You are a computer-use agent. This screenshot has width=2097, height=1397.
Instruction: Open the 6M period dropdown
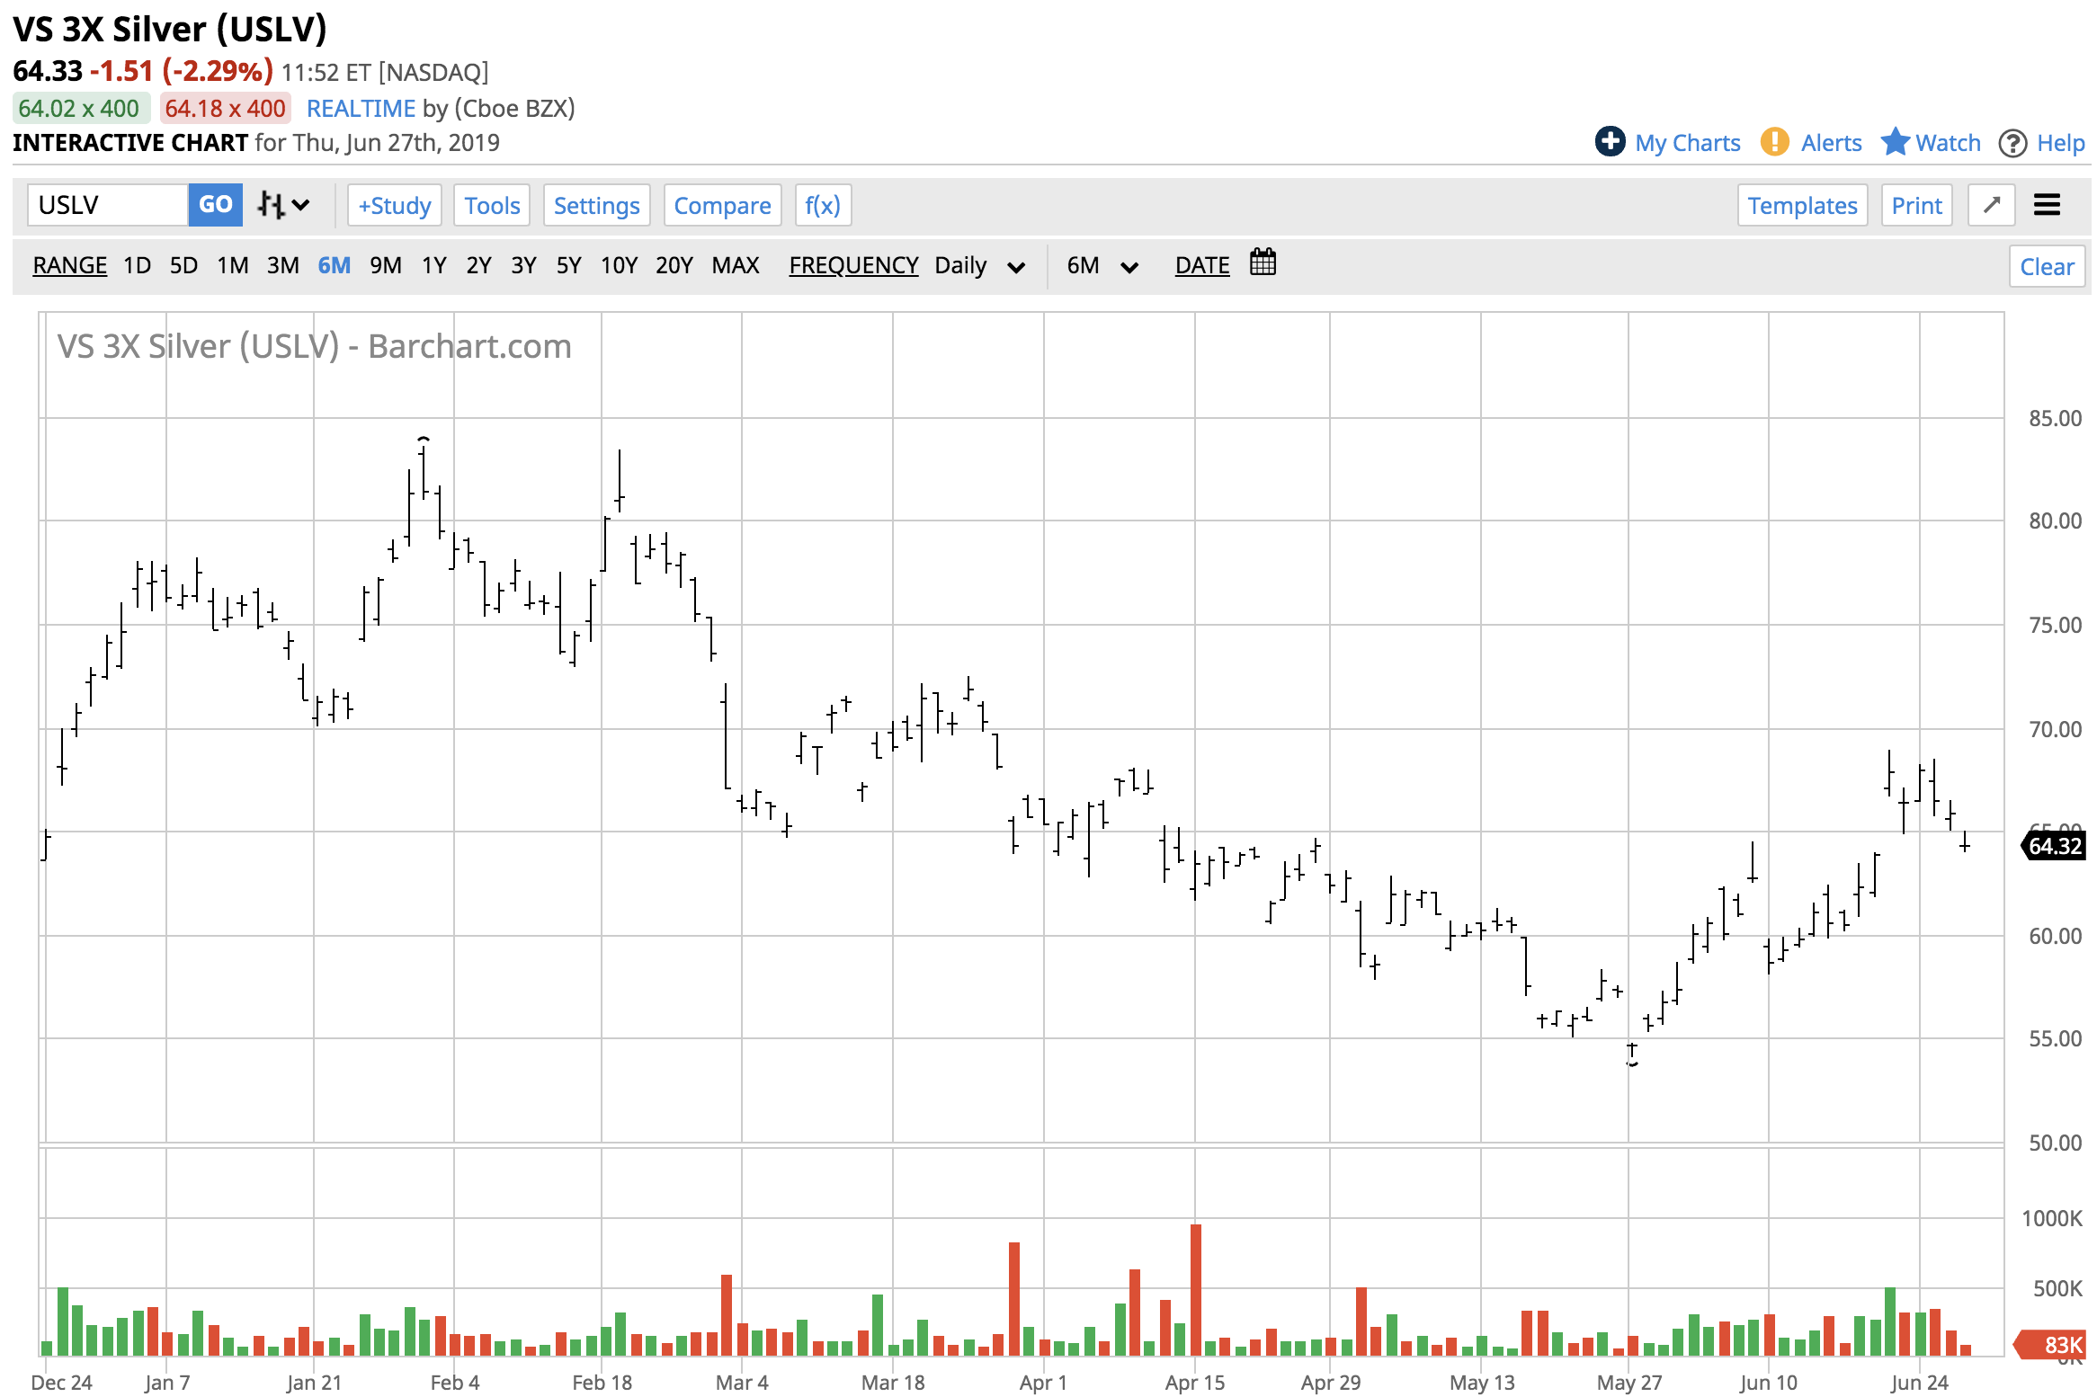tap(1102, 266)
